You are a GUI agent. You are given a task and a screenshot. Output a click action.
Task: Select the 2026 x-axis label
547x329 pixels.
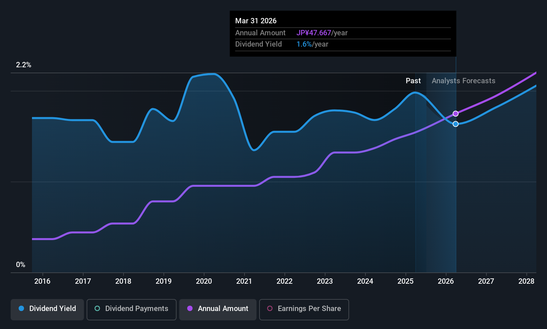point(446,281)
